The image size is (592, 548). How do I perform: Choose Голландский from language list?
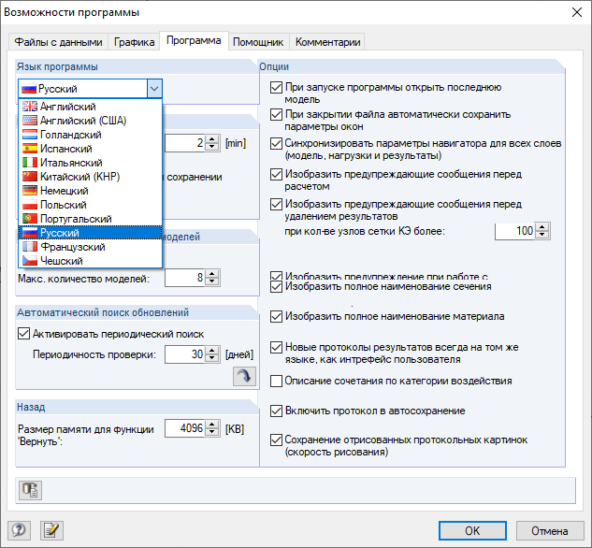pos(91,135)
